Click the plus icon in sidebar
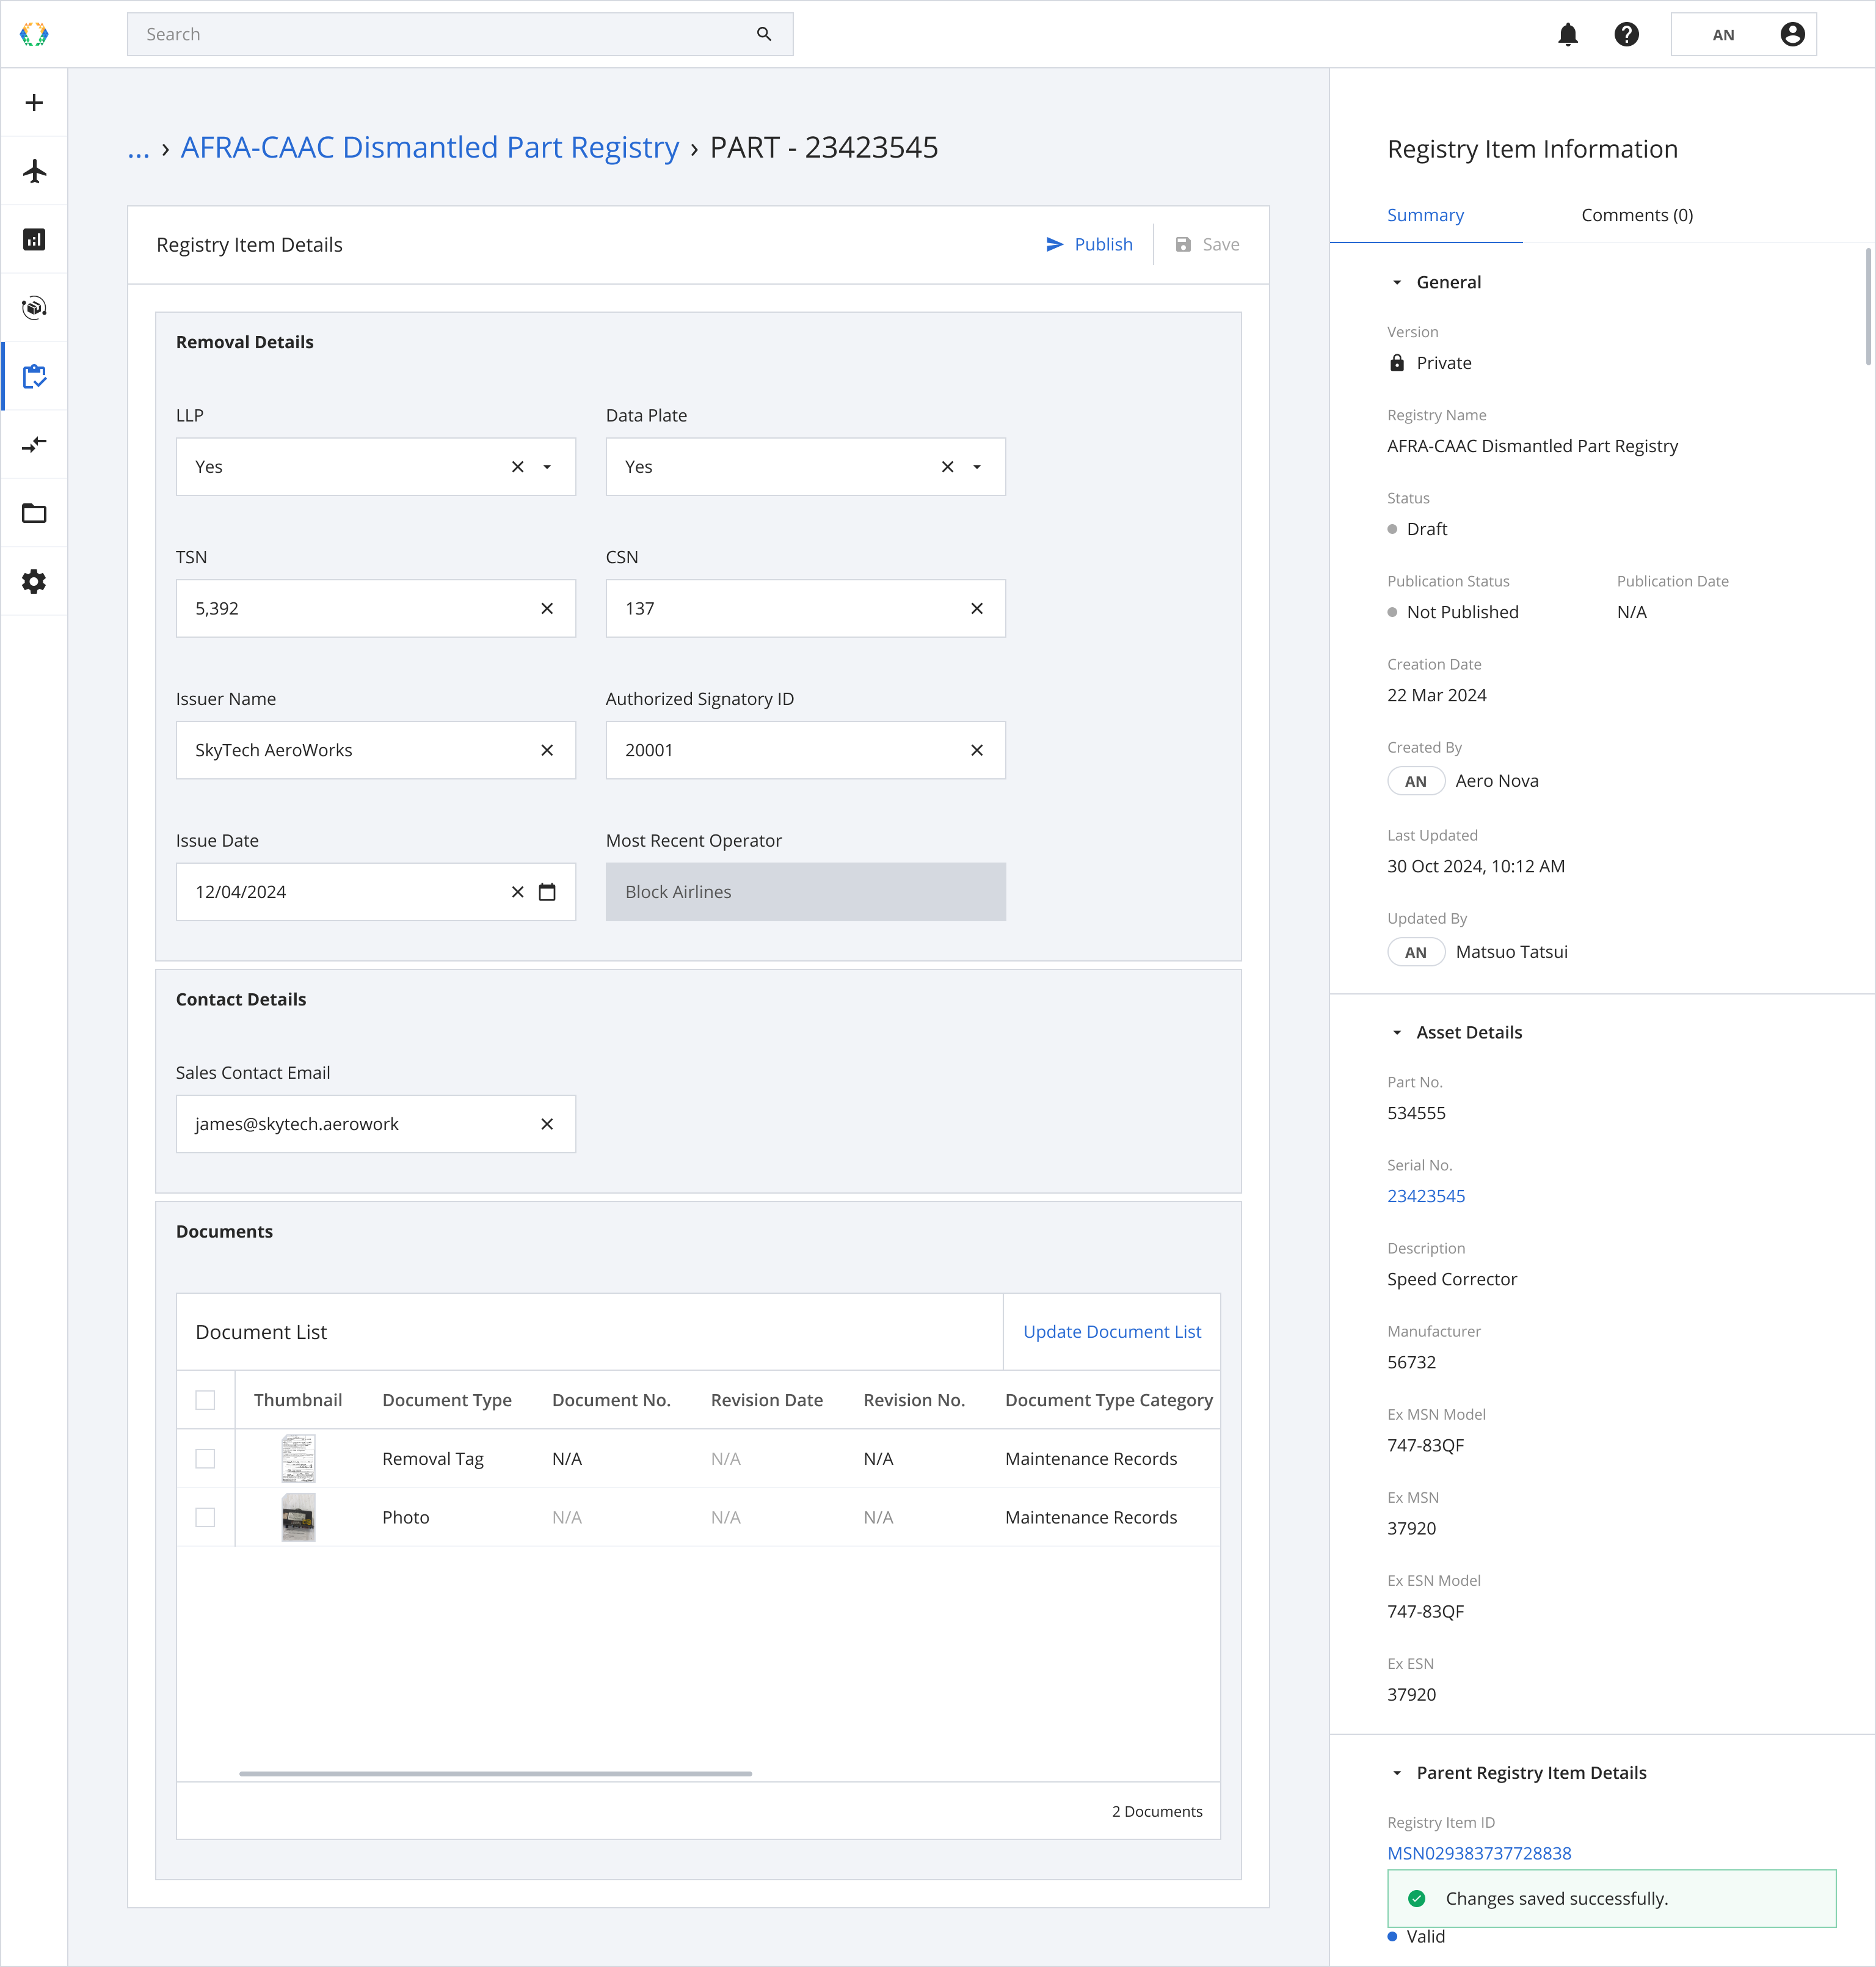The width and height of the screenshot is (1876, 1967). [x=34, y=103]
